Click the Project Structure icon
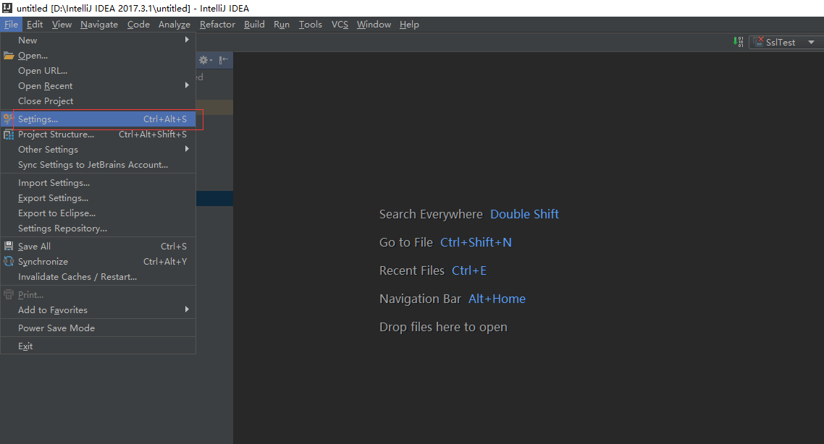The image size is (824, 444). coord(9,135)
